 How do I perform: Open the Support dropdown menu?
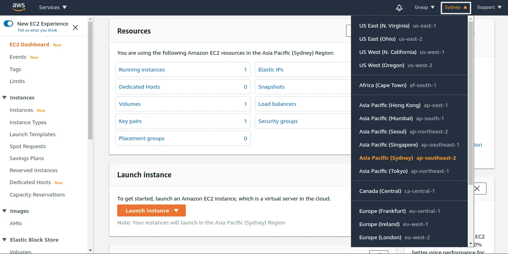point(489,7)
